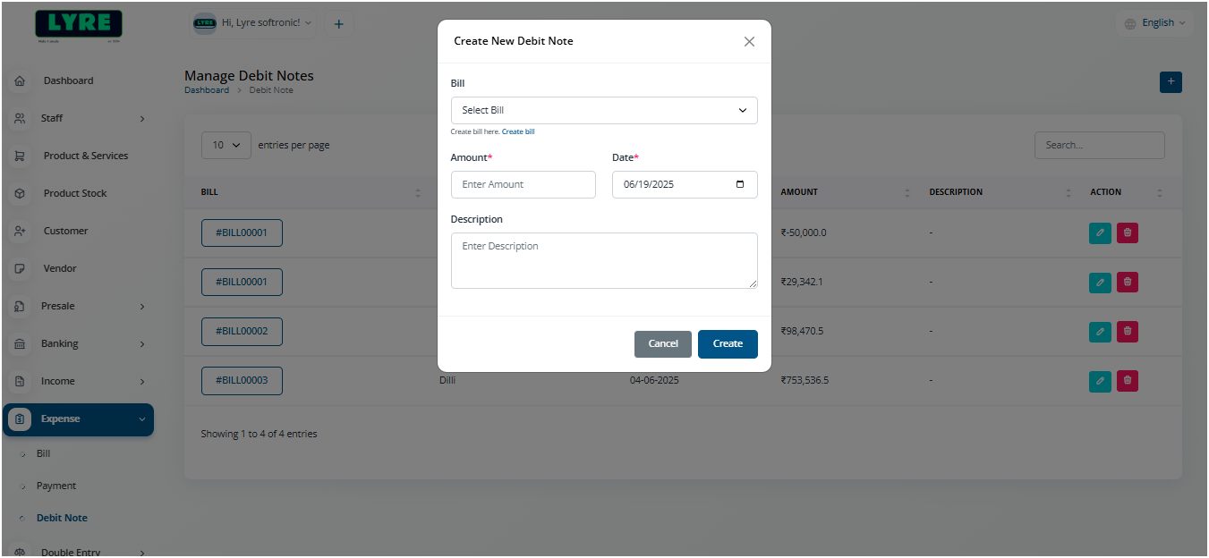Click the Banking sidebar icon
This screenshot has width=1209, height=558.
[x=19, y=343]
